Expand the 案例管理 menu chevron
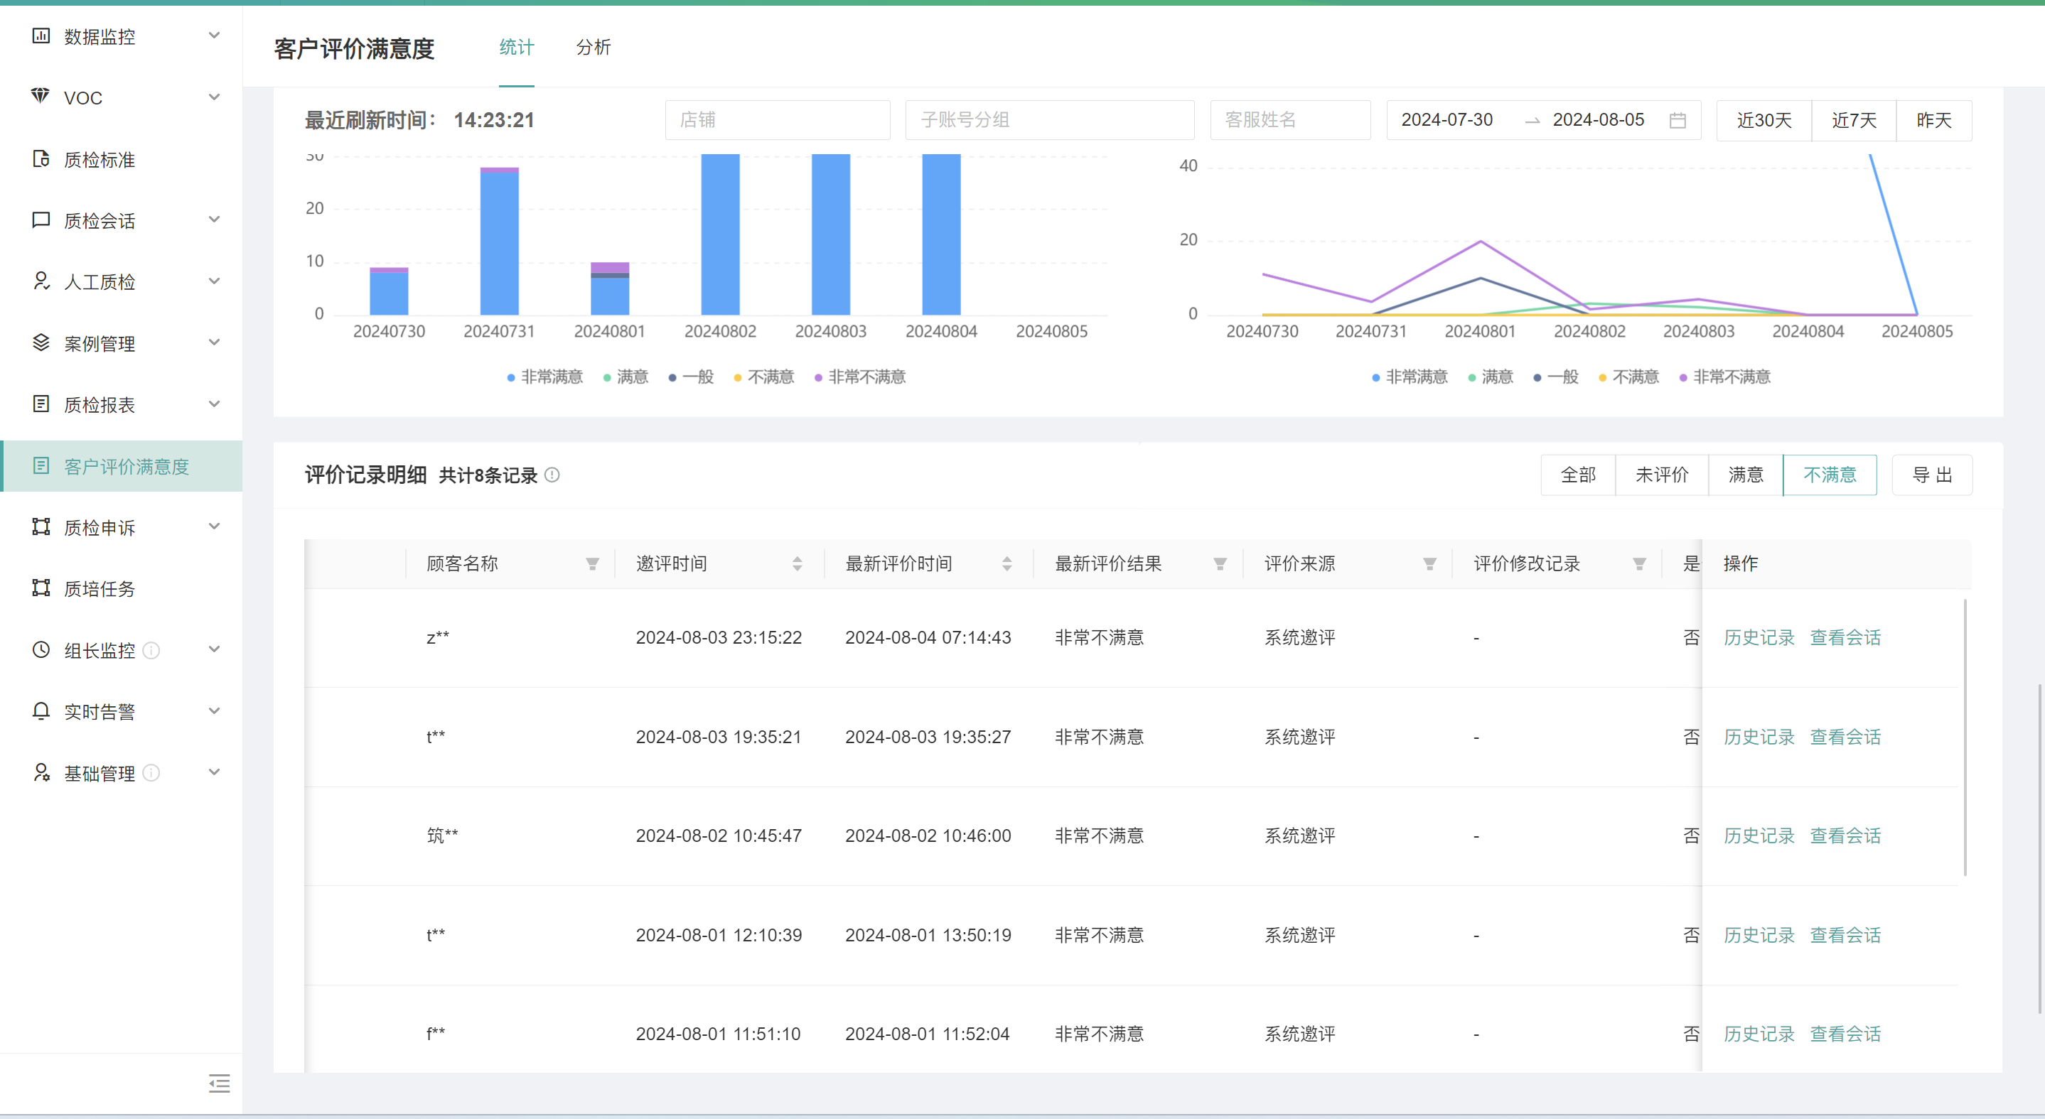Image resolution: width=2045 pixels, height=1119 pixels. click(x=213, y=342)
